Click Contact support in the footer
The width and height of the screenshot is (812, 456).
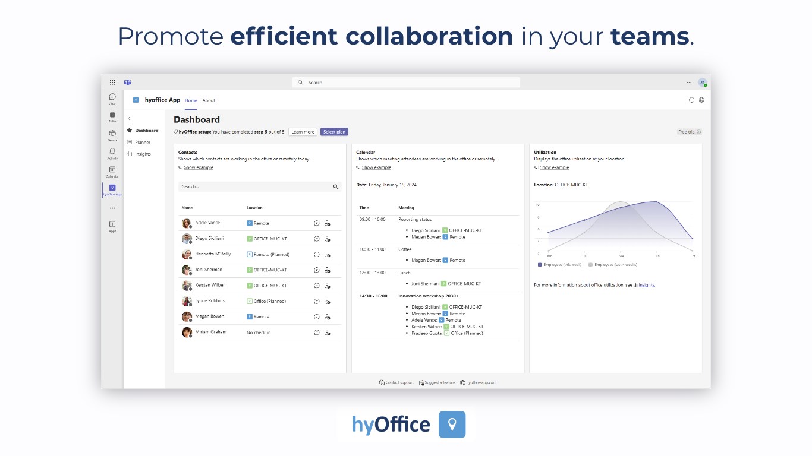(396, 382)
